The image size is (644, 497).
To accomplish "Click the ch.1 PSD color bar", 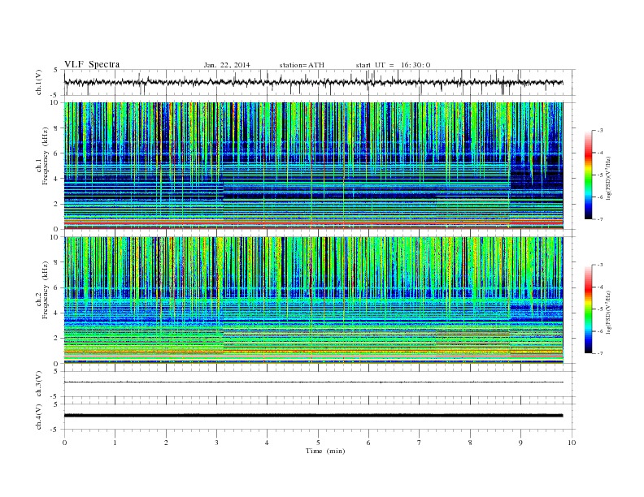I will [588, 175].
